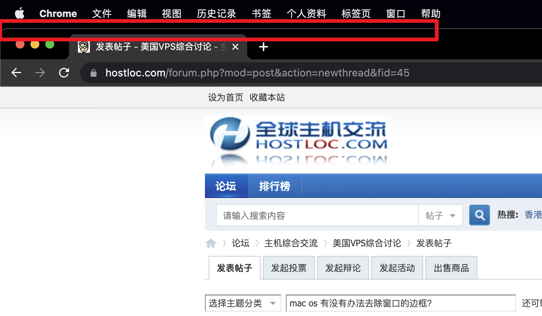Open 论坛 breadcrumb link
Screen dimensions: 542x316
241,243
